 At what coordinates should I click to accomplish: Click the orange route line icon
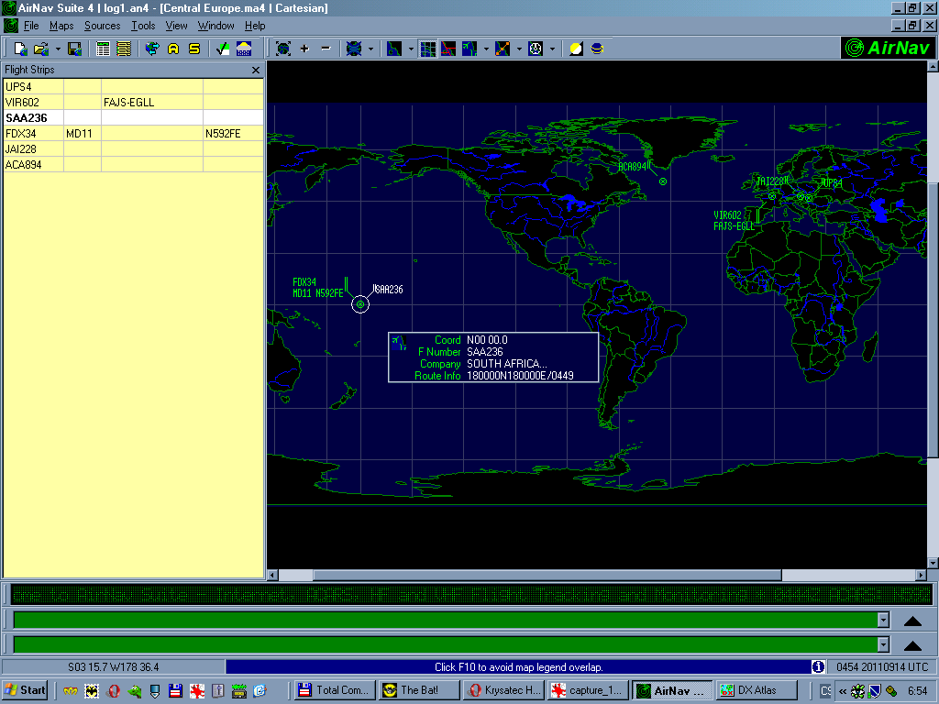click(x=503, y=49)
